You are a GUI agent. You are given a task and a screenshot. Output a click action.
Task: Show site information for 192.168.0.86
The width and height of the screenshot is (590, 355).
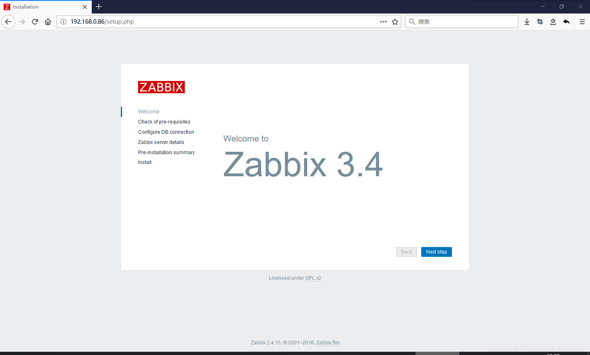[x=64, y=22]
